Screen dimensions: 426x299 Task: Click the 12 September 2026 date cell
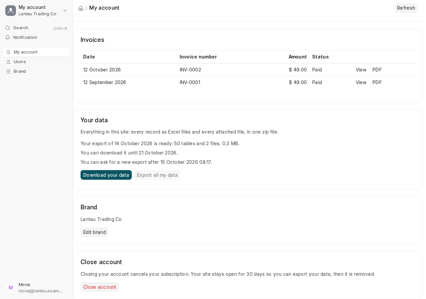105,82
